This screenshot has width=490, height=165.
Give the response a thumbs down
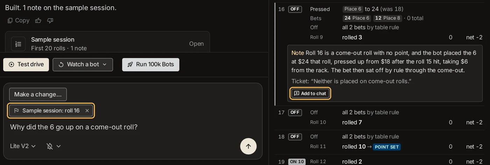[50, 21]
